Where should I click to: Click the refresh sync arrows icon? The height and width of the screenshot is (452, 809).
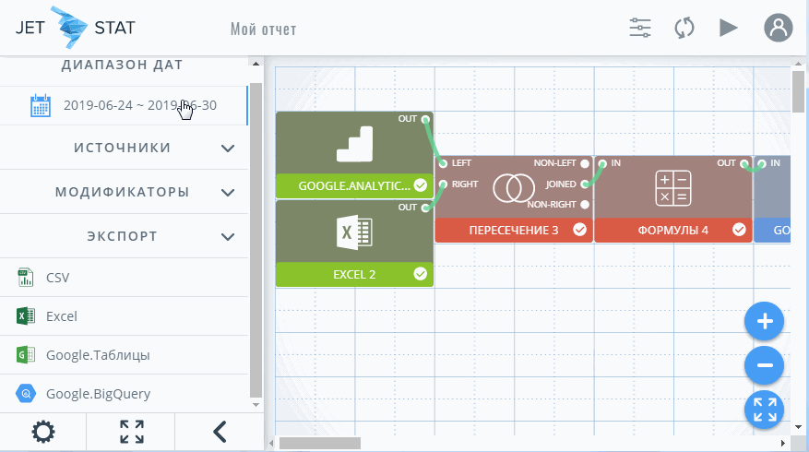[x=684, y=28]
